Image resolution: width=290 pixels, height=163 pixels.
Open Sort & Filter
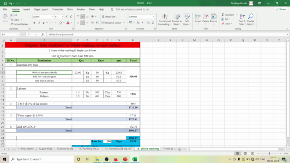[242, 19]
